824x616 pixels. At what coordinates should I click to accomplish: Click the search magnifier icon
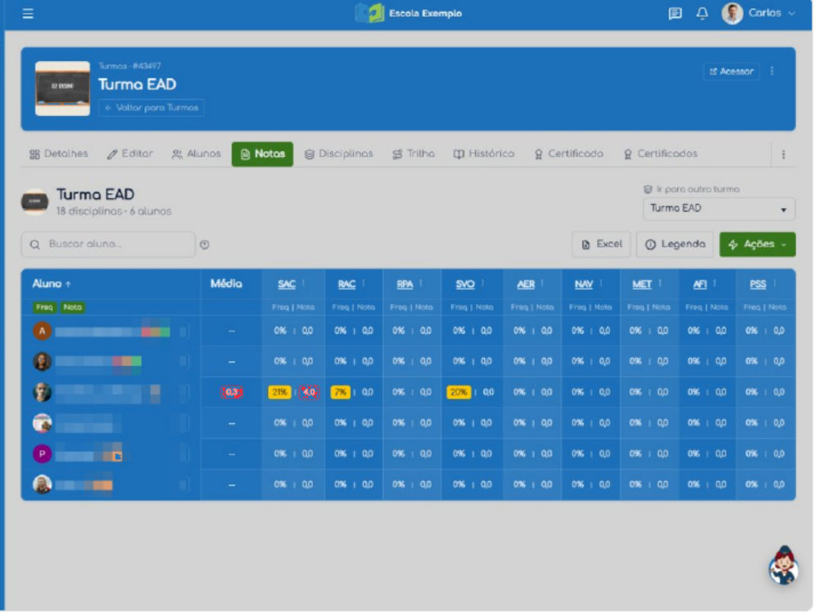(x=35, y=245)
